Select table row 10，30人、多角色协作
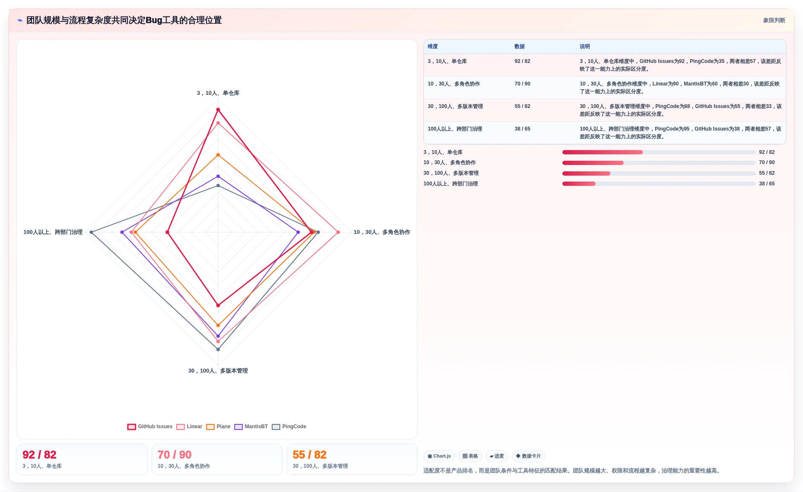This screenshot has height=492, width=803. [604, 88]
